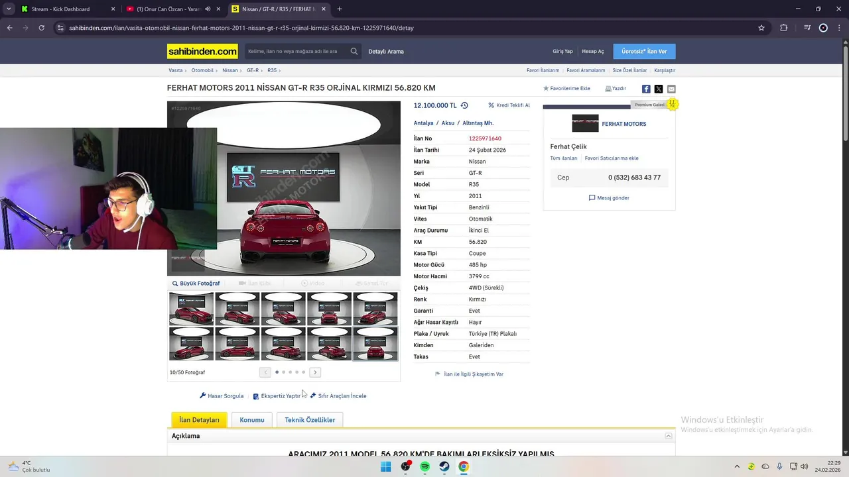Click the search magnifier icon

click(x=354, y=51)
